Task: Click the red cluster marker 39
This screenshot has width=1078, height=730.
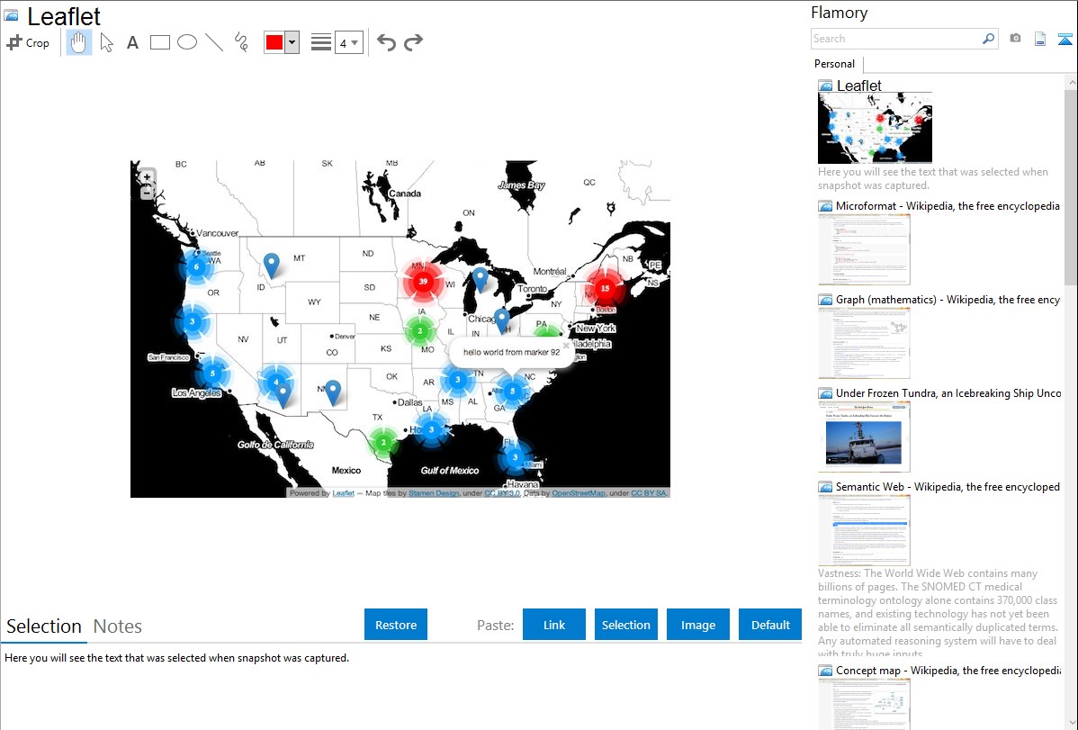Action: (423, 281)
